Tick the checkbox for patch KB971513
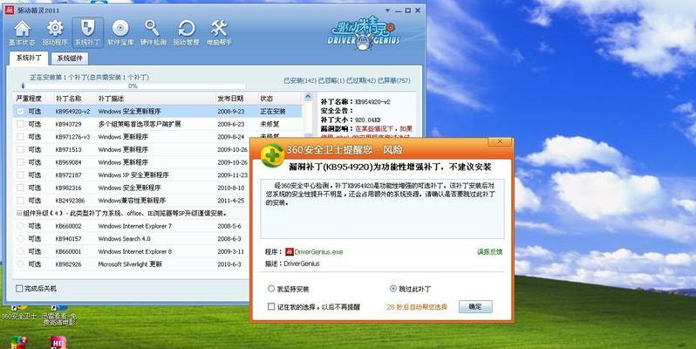Viewport: 696px width, 349px height. pyautogui.click(x=20, y=150)
